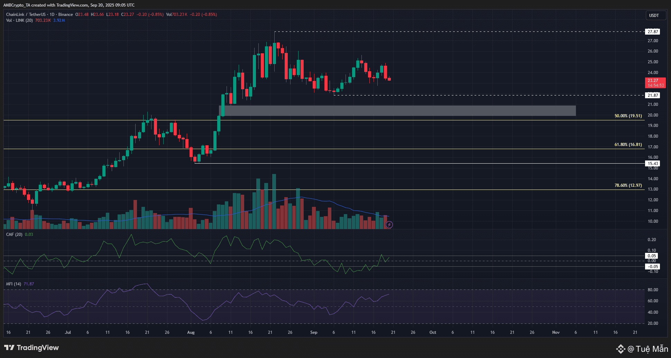Click the CMF reading 0.03
This screenshot has width=671, height=358.
coord(29,235)
